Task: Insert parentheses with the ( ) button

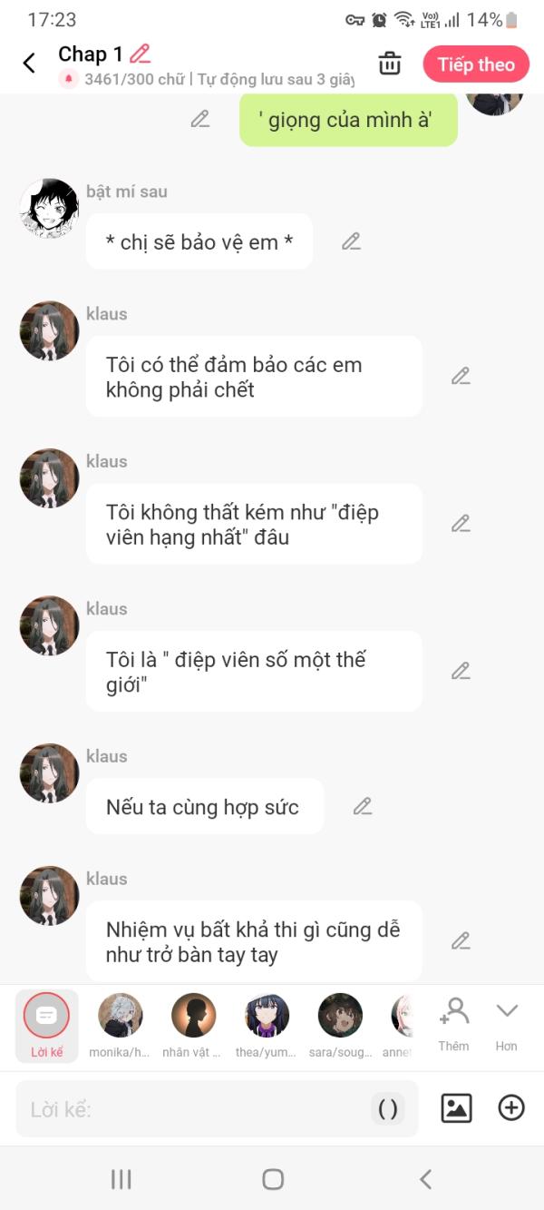Action: [388, 1108]
